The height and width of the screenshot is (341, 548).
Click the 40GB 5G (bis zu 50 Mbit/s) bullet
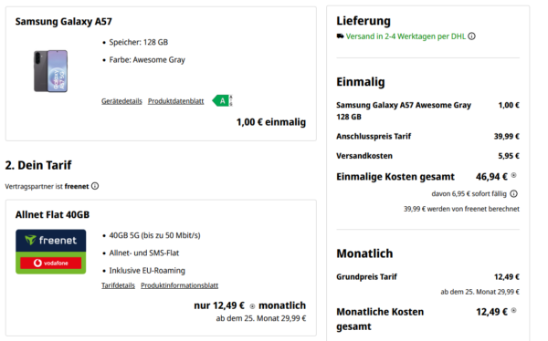point(155,235)
